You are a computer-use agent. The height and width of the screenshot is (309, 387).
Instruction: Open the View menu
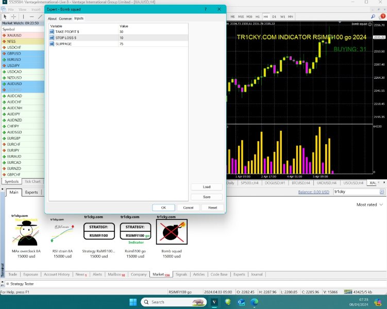(x=22, y=9)
